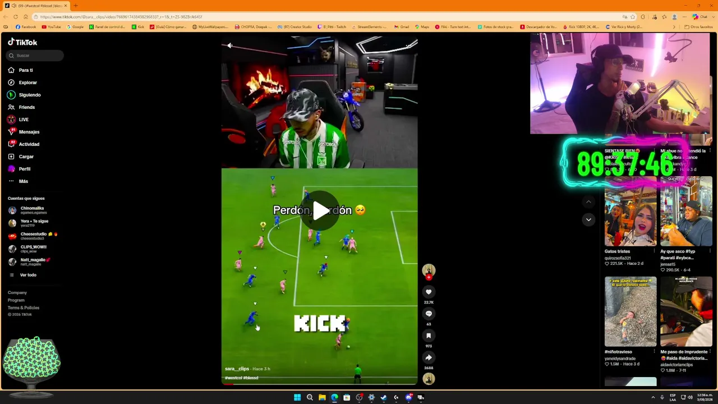Open the creator avatar beside the video
This screenshot has height=404, width=718.
(x=429, y=270)
